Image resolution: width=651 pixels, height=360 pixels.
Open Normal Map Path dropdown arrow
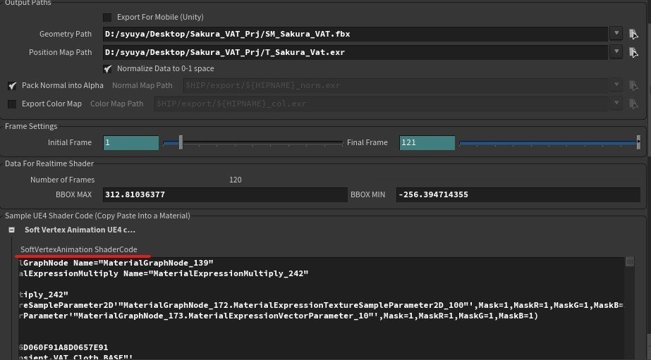[x=616, y=86]
